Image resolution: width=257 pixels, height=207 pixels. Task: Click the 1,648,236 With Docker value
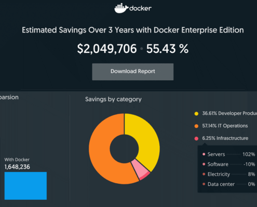click(17, 167)
